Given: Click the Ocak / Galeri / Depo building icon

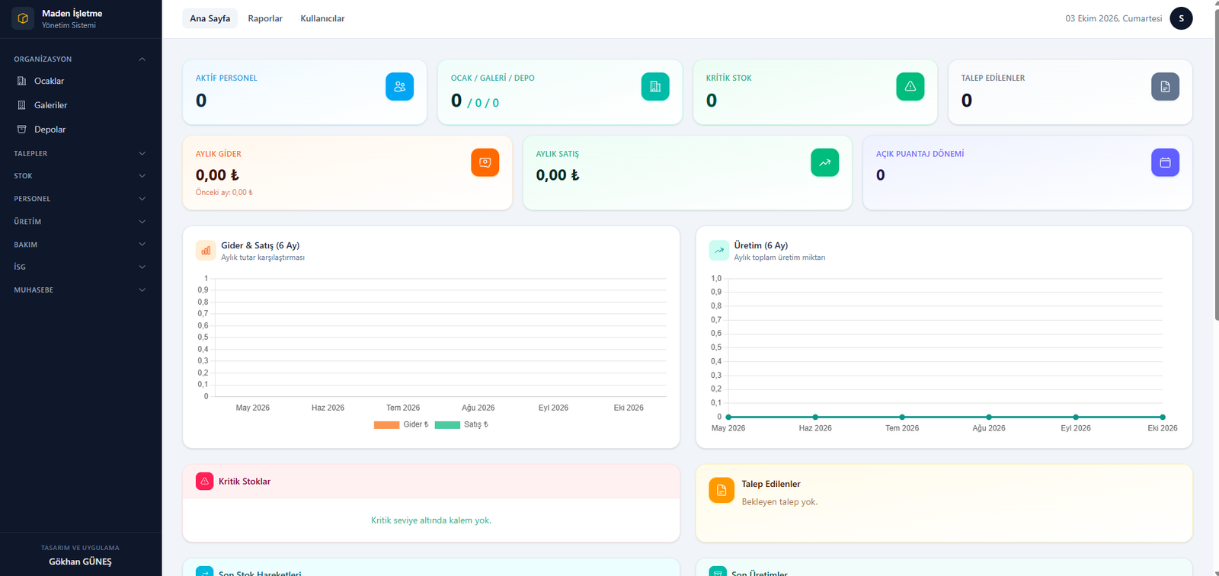Looking at the screenshot, I should tap(655, 86).
